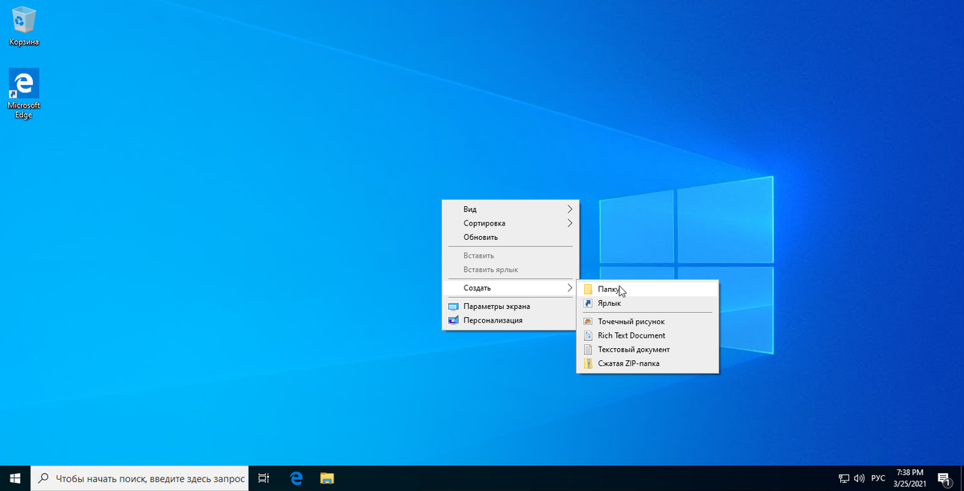Select the Microsoft Edge desktop shortcut
Image resolution: width=964 pixels, height=491 pixels.
click(x=24, y=94)
